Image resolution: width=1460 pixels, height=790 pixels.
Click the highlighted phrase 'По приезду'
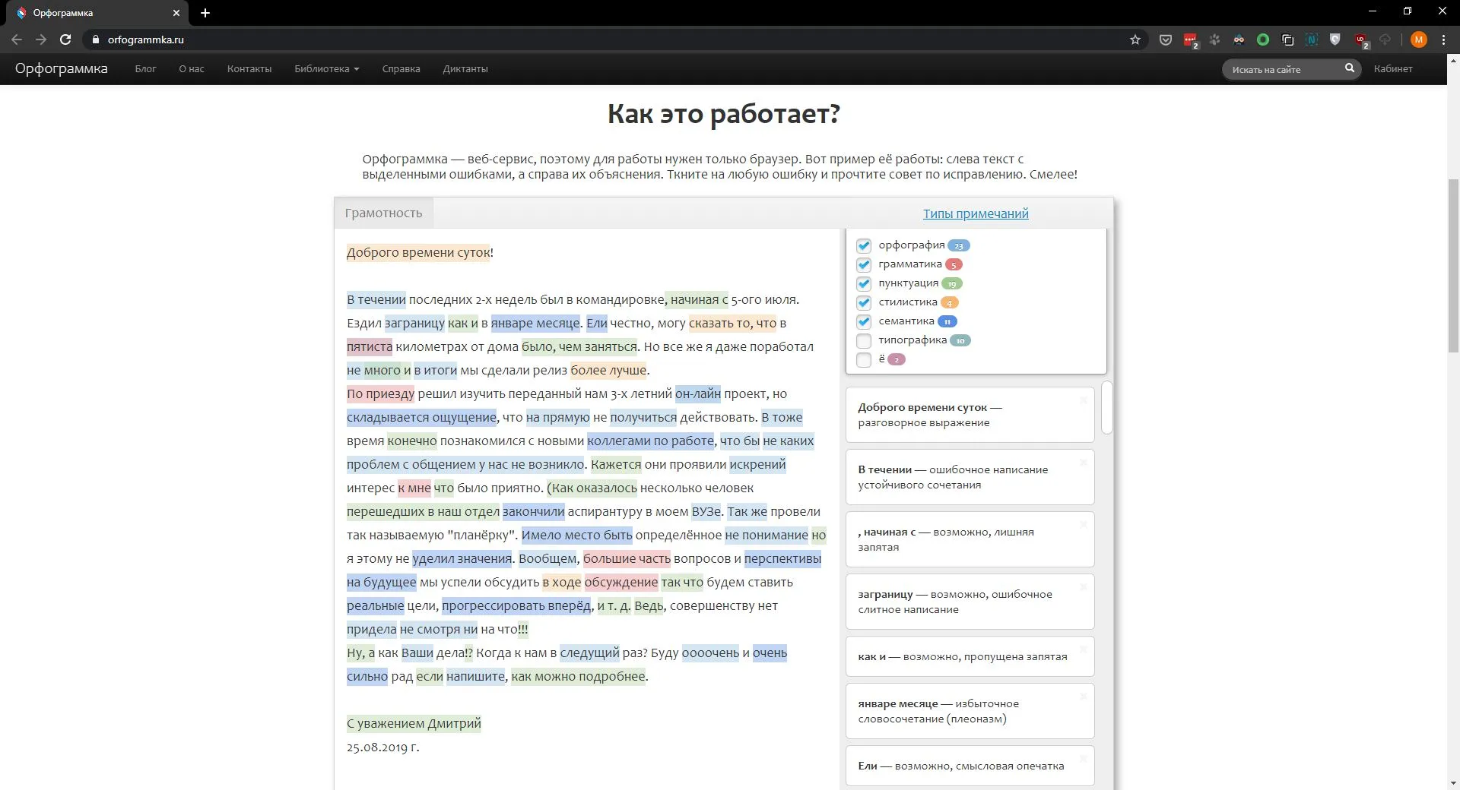click(380, 393)
